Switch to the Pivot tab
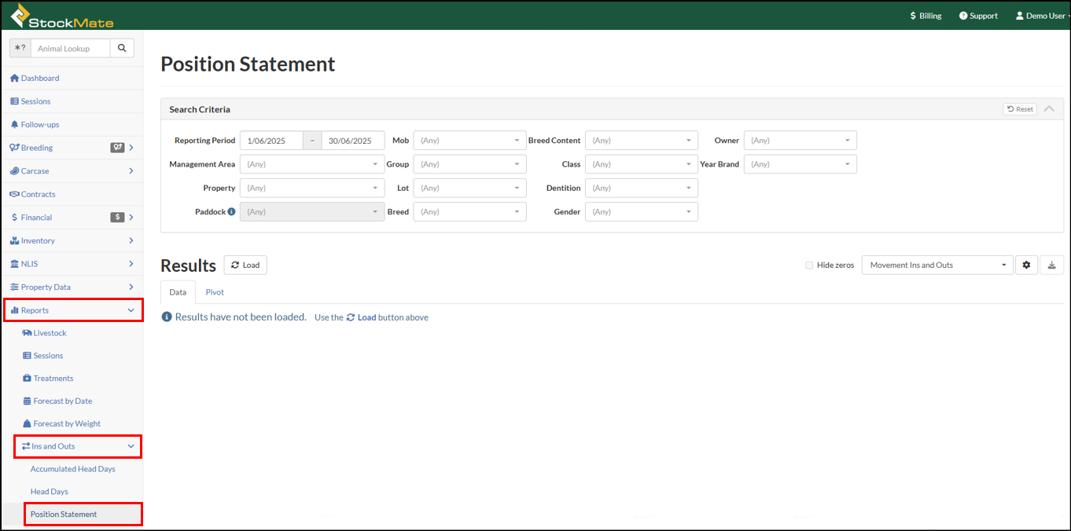 tap(215, 292)
